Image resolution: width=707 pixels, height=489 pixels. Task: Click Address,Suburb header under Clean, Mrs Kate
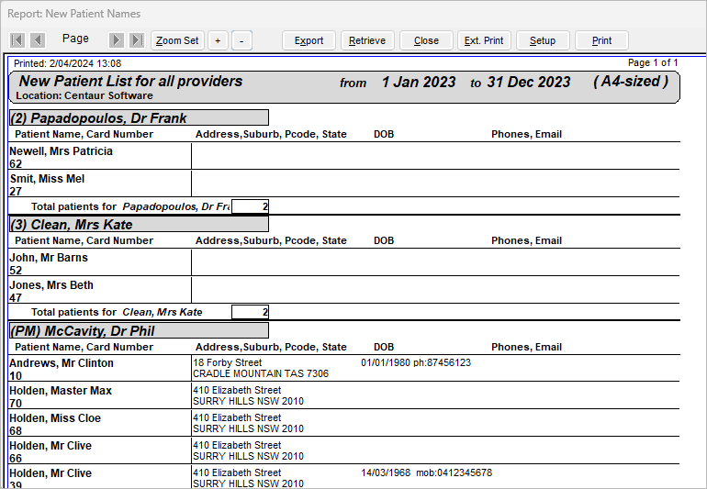271,240
